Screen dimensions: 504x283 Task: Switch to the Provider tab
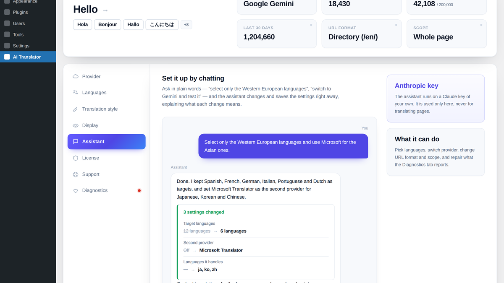106,76
